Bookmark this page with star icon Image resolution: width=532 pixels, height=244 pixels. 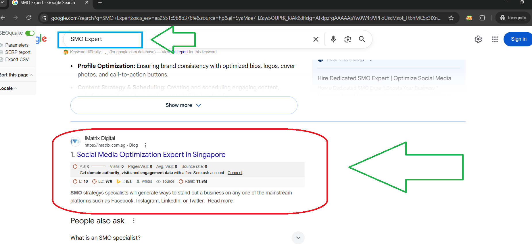[x=451, y=18]
